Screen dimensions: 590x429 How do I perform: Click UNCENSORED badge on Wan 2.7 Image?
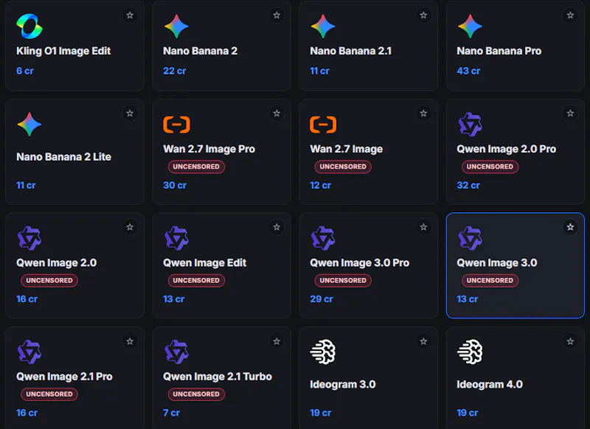tap(343, 167)
